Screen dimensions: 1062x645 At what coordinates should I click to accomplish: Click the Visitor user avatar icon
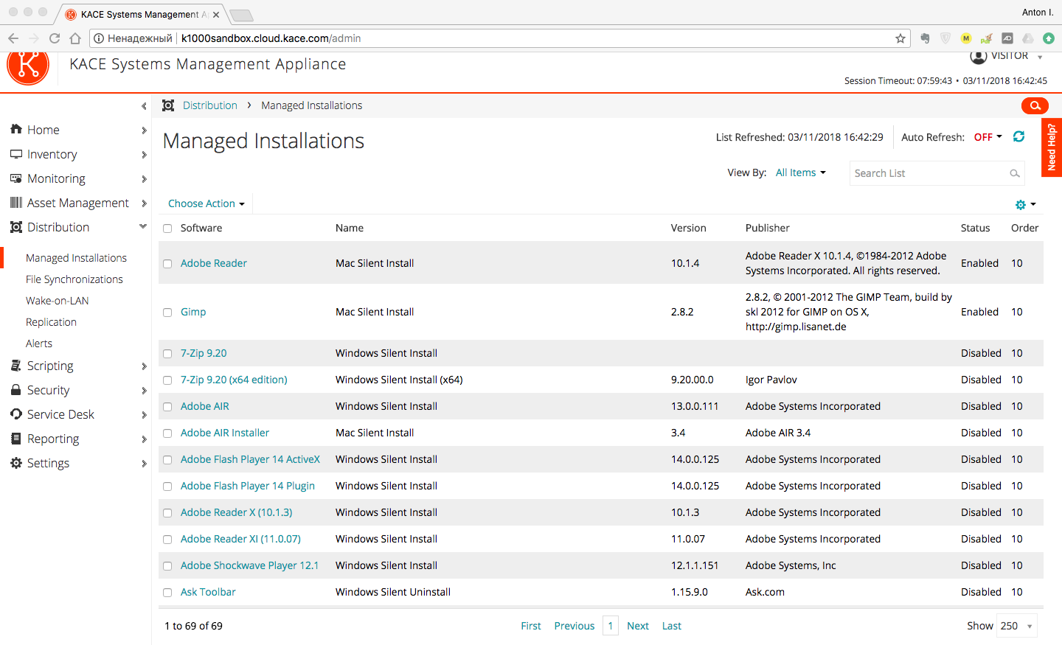click(x=979, y=57)
